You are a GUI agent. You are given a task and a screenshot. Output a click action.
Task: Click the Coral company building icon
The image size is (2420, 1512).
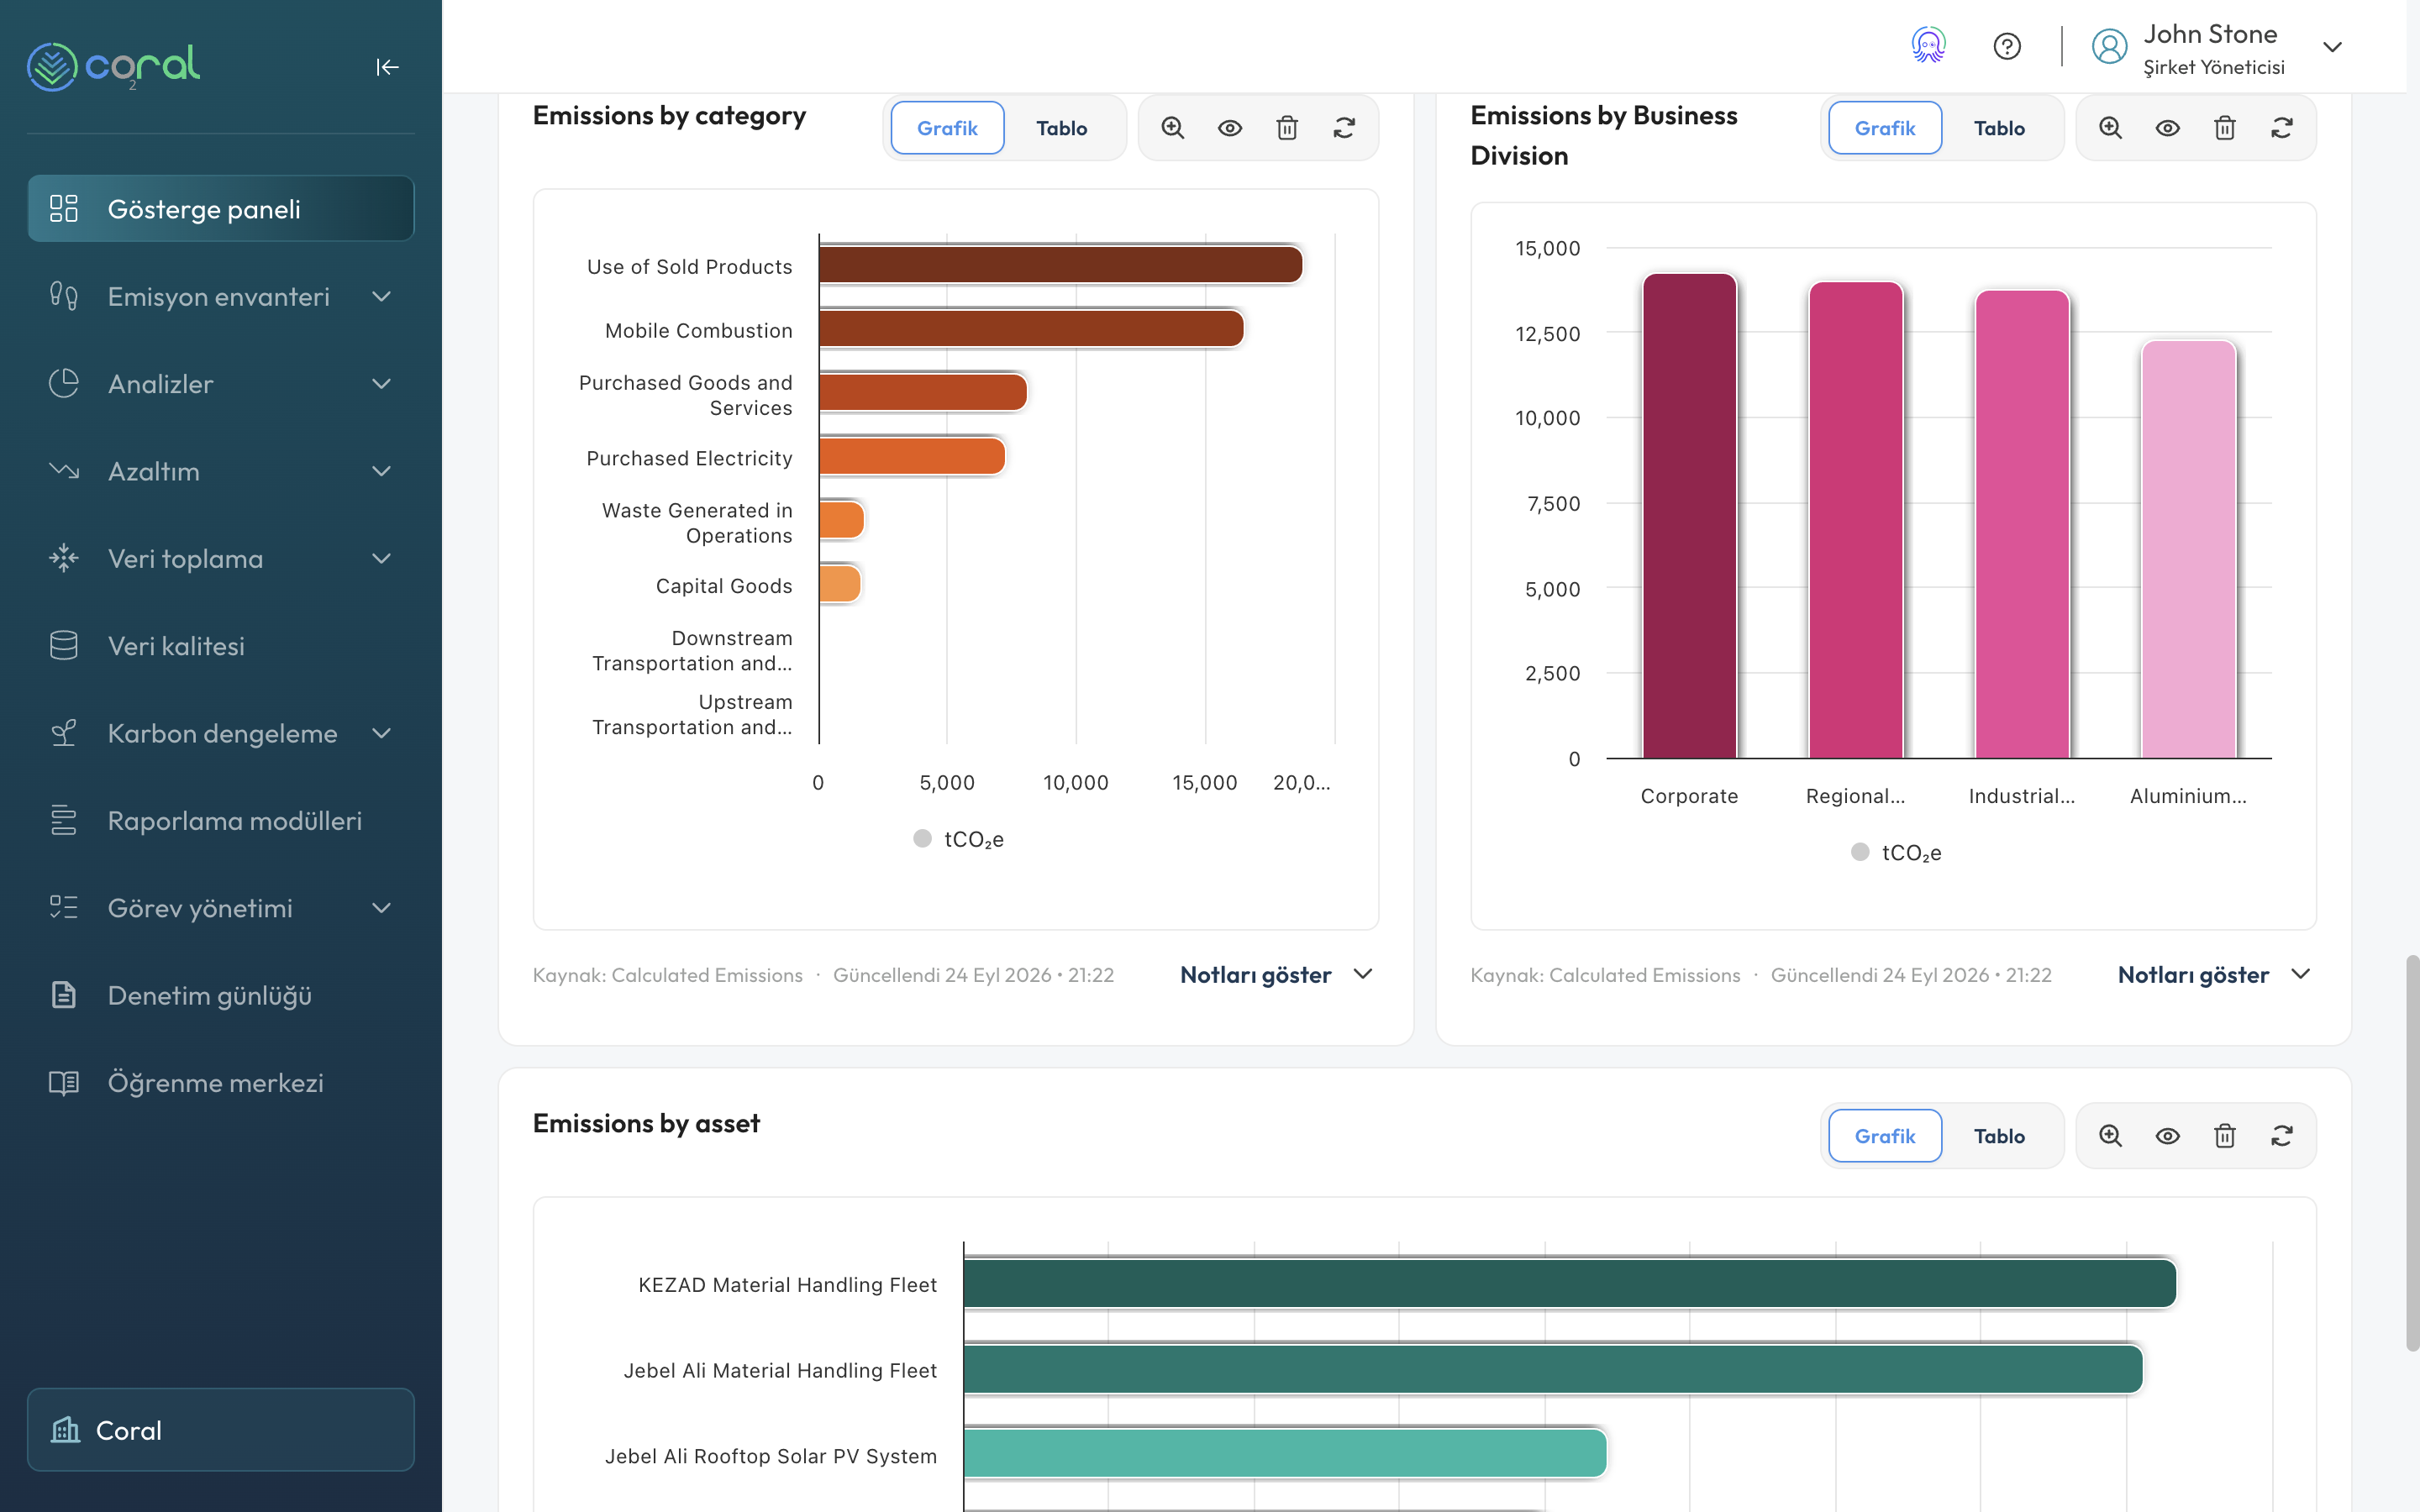point(66,1430)
